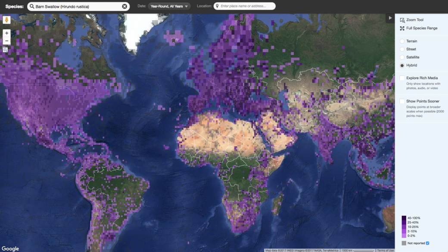Click the Terms of Use link
Viewport: 448px width, 252px height.
pos(386,250)
